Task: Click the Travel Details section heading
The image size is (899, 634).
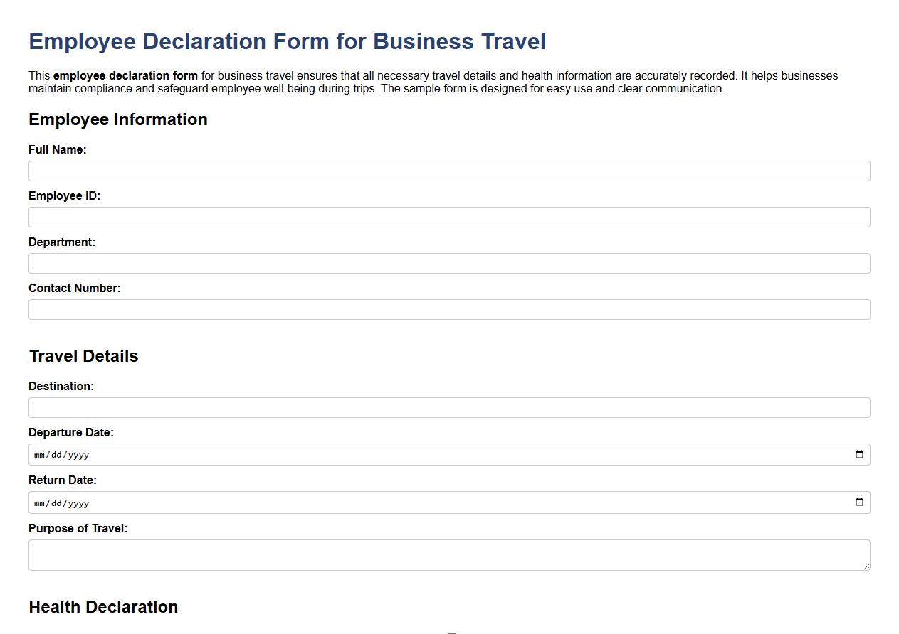Action: (83, 356)
